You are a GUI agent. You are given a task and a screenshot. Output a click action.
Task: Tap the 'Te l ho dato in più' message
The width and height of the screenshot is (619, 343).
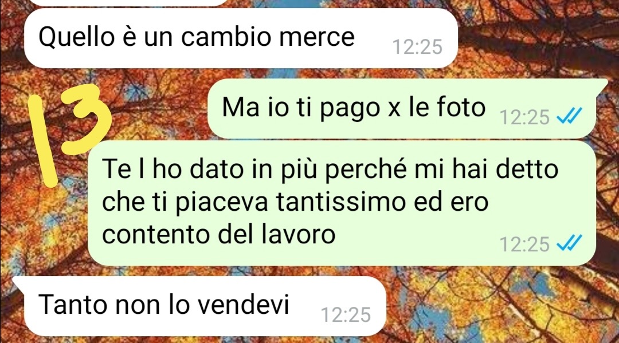pyautogui.click(x=342, y=203)
